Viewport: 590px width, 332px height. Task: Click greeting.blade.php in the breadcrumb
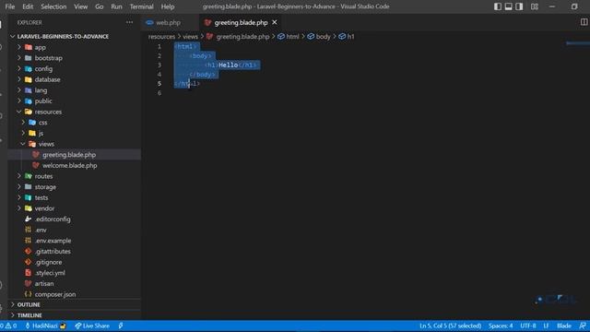[238, 37]
